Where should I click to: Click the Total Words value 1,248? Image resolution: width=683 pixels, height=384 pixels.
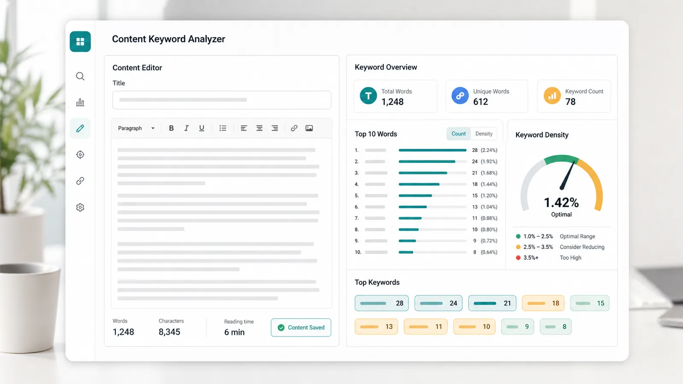tap(392, 102)
